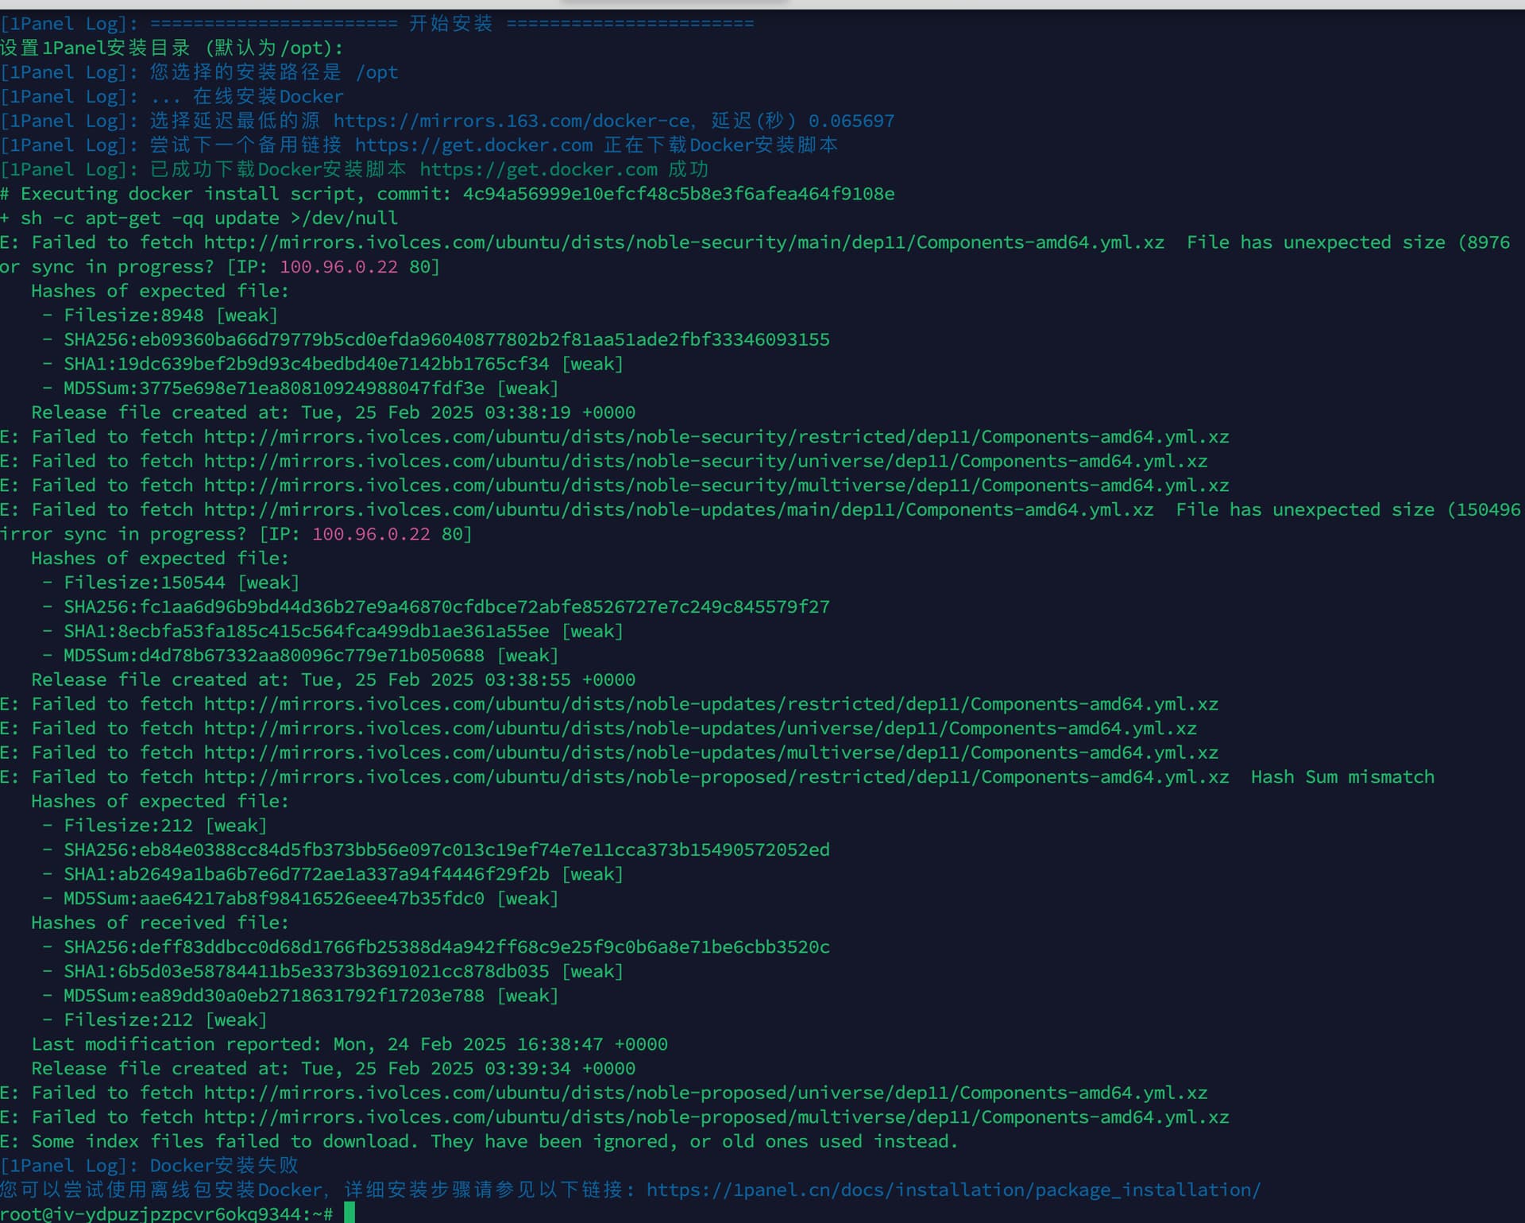Click the '设置1Panel安装目录' prompt line

172,48
